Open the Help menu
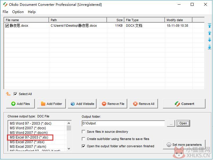 [x=32, y=12]
